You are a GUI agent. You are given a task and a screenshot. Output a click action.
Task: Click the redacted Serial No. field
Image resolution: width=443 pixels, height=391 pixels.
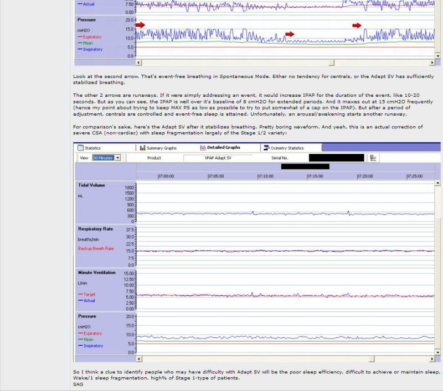point(337,158)
